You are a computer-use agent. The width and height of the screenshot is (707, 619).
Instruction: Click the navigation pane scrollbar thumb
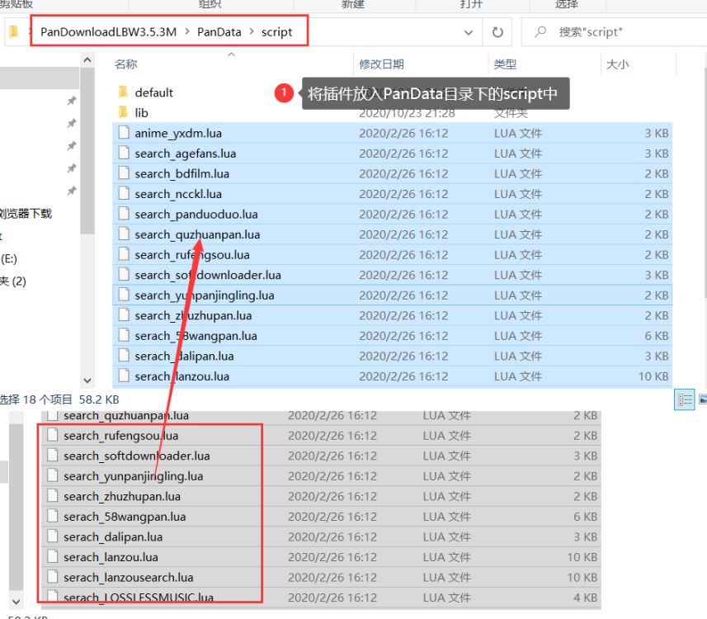(x=87, y=150)
